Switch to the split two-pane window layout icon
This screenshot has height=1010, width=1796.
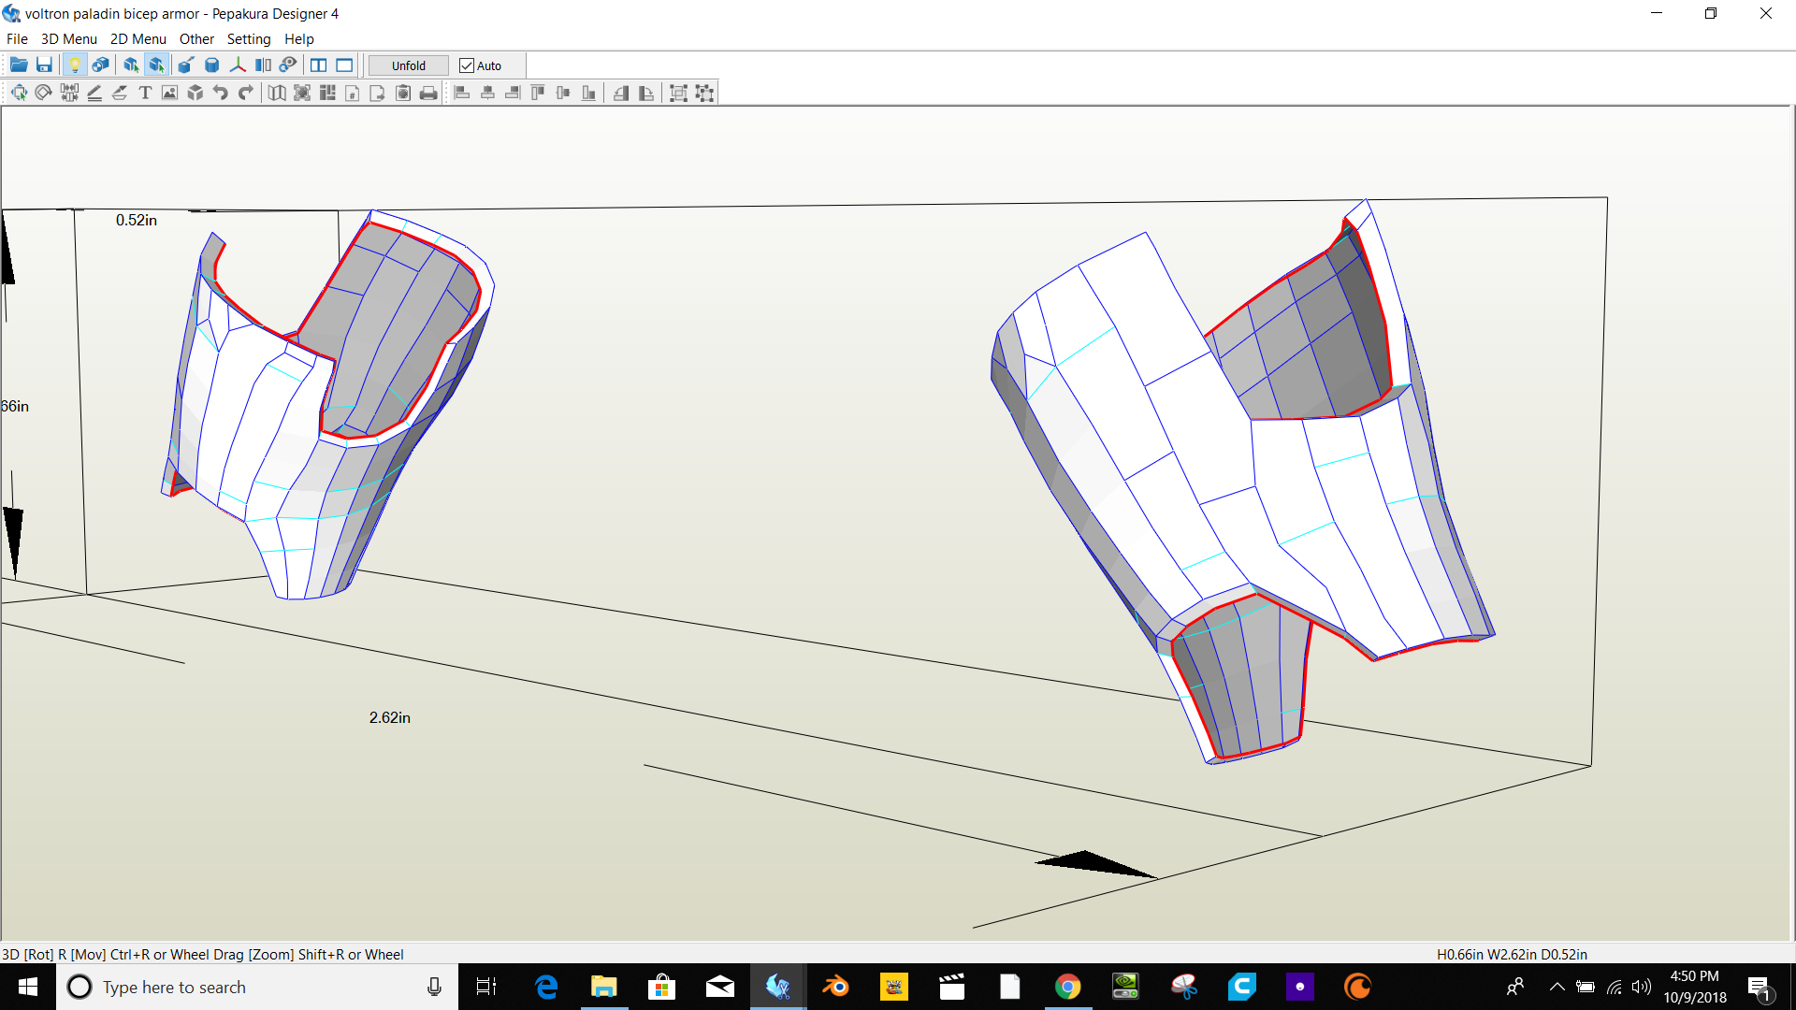318,65
